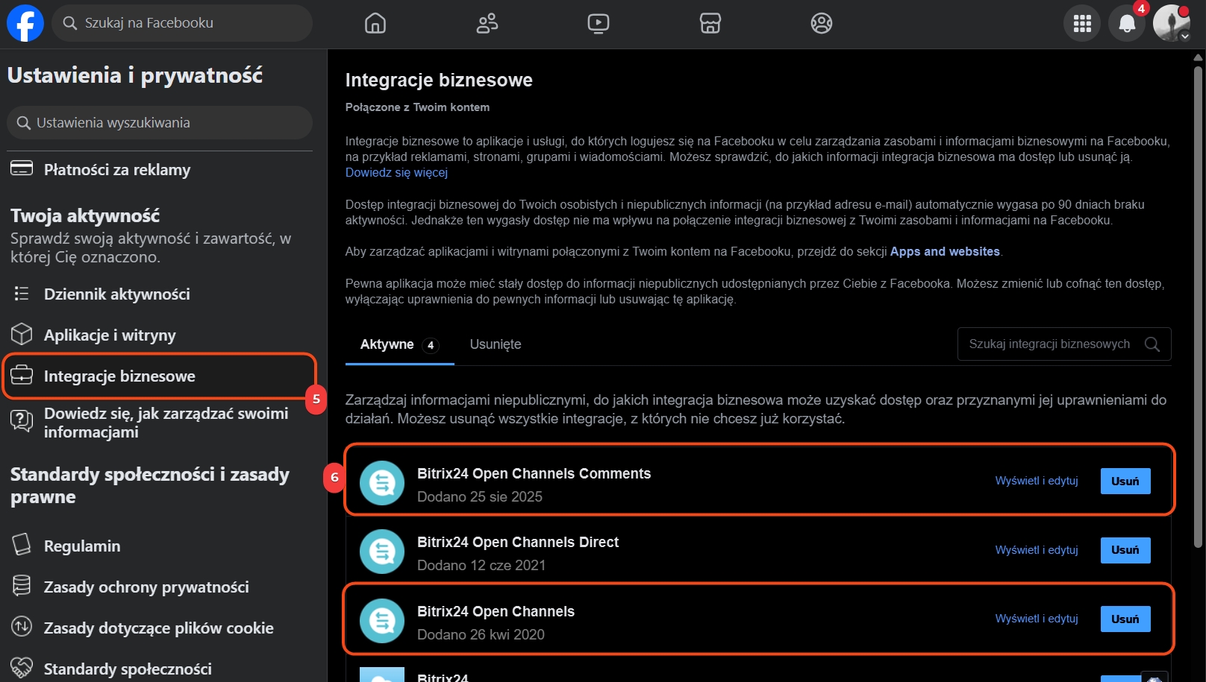The height and width of the screenshot is (682, 1206).
Task: Follow the Apps and websites link
Action: point(945,252)
